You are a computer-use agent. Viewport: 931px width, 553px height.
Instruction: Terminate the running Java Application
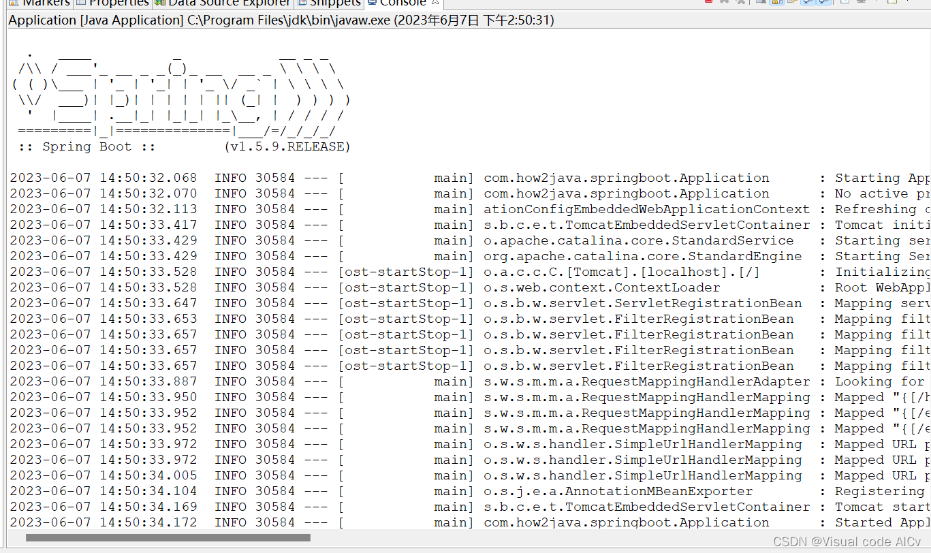coord(709,3)
